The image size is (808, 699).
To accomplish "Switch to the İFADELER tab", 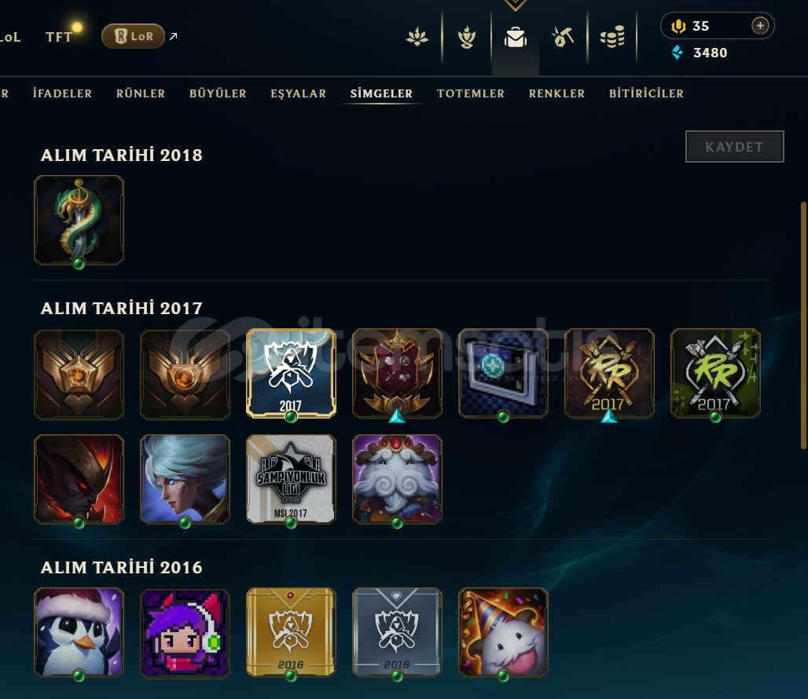I will point(62,93).
